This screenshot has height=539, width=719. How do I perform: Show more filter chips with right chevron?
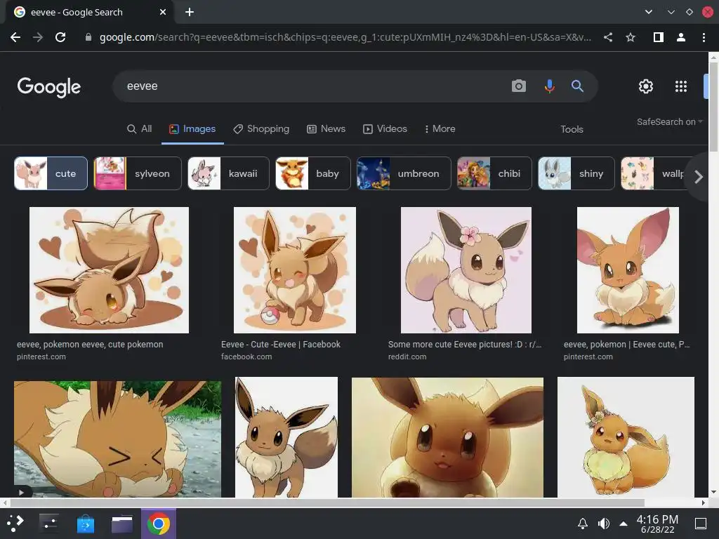pyautogui.click(x=699, y=176)
